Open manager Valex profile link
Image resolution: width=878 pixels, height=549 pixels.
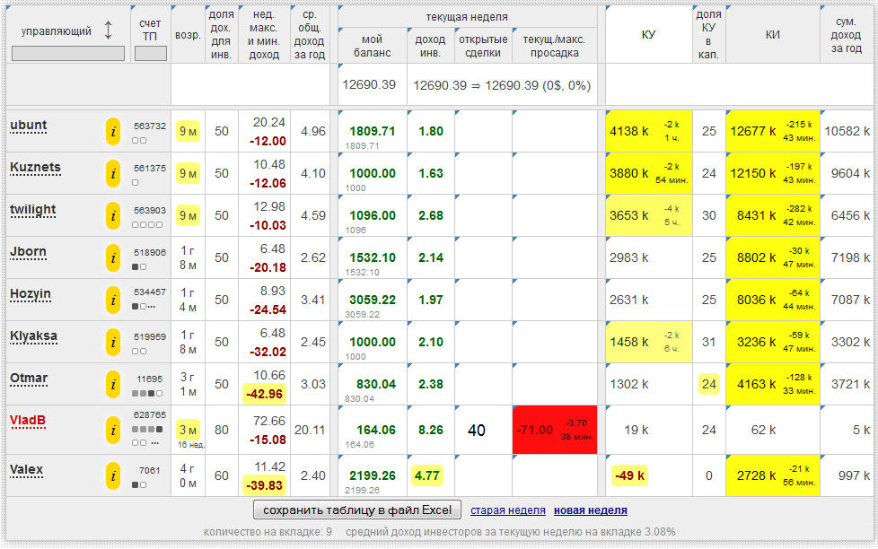point(26,470)
